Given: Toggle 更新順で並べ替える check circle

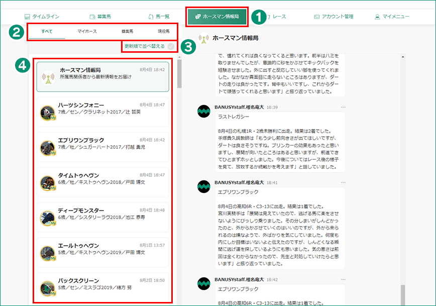Looking at the screenshot, I should coord(171,46).
